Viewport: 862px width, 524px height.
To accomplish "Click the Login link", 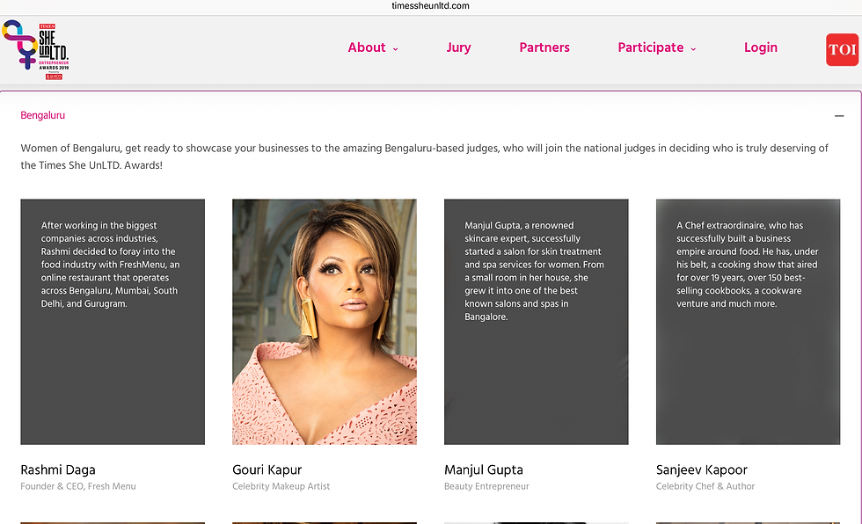I will [760, 47].
